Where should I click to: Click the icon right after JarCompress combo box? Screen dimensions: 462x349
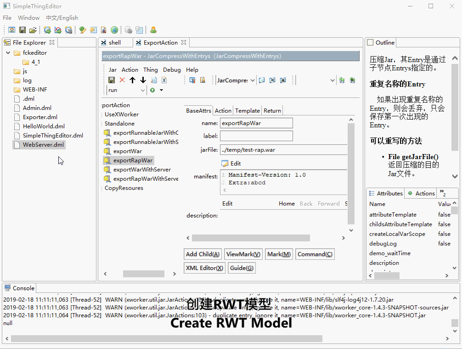[262, 80]
